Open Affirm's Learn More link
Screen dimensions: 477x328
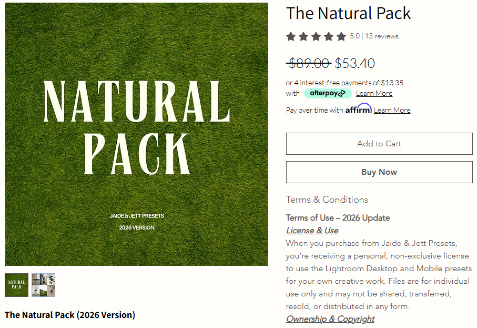pos(392,110)
